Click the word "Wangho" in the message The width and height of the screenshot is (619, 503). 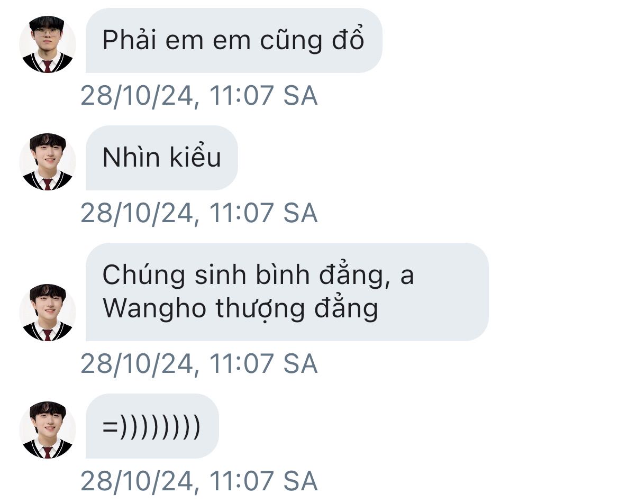154,309
